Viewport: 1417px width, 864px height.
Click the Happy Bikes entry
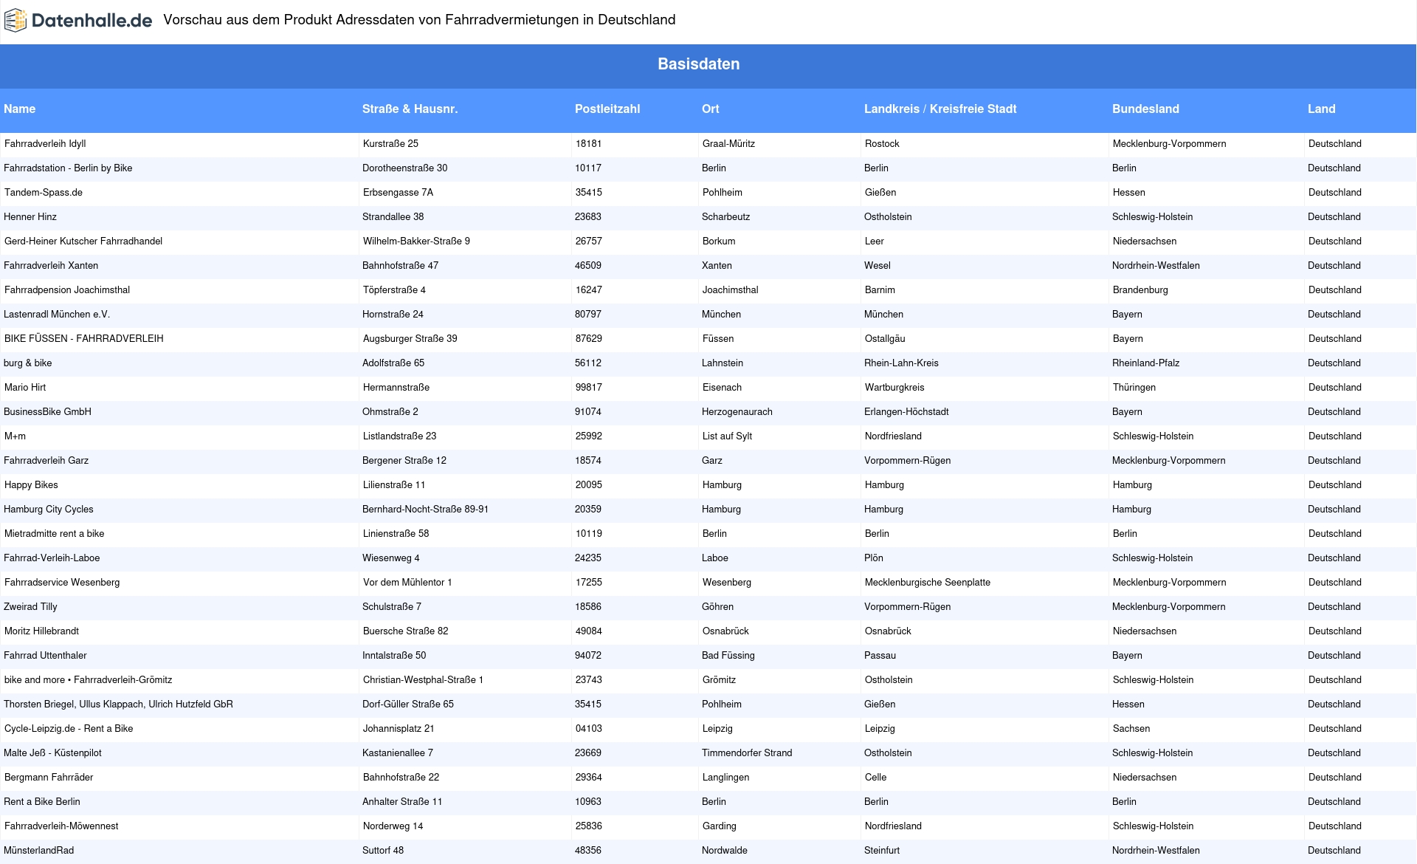[x=31, y=485]
